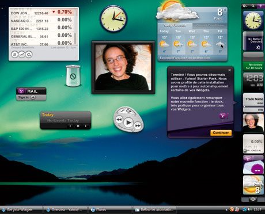Jump to today using calendar center dot
Screen dimensions: 265x214
78,126
